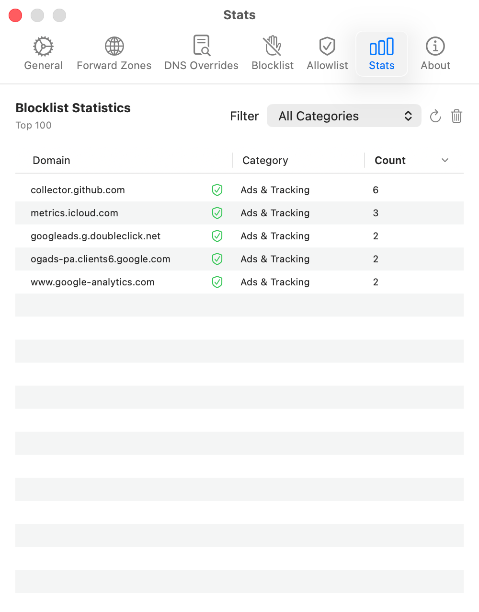The image size is (479, 612).
Task: Select the googleads.g.doubleclick.net row
Action: point(96,236)
